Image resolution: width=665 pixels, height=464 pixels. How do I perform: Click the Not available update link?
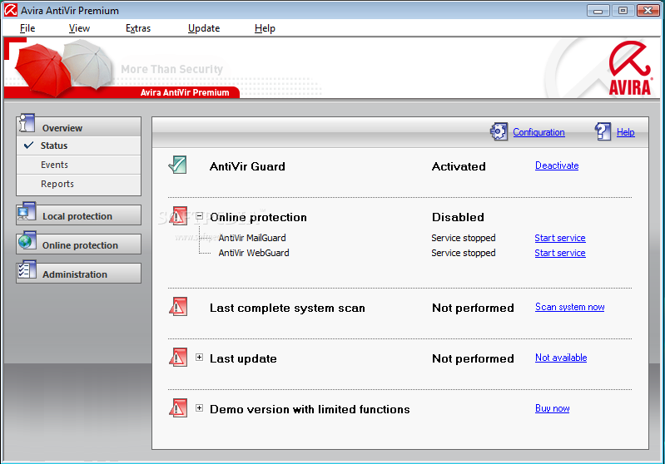[561, 358]
